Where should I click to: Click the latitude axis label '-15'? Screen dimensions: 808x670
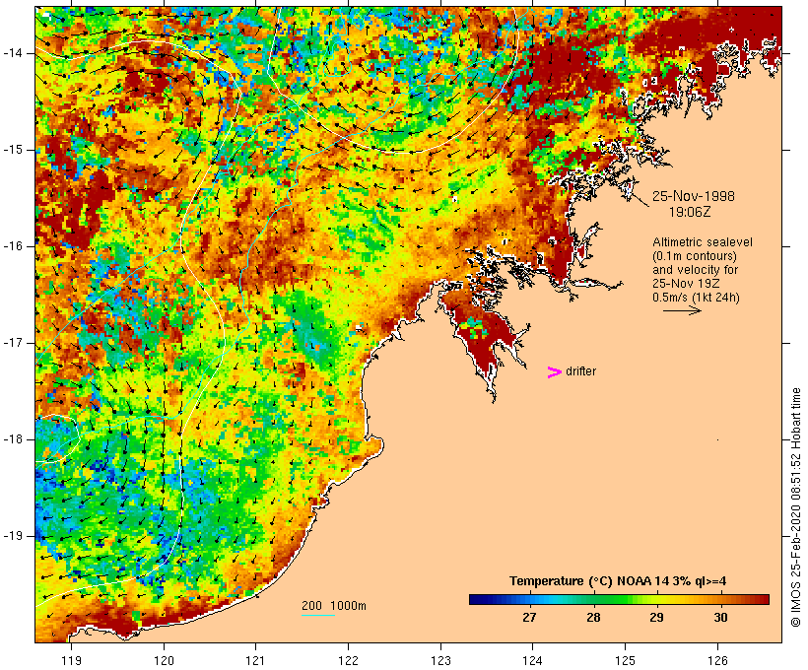pos(13,150)
